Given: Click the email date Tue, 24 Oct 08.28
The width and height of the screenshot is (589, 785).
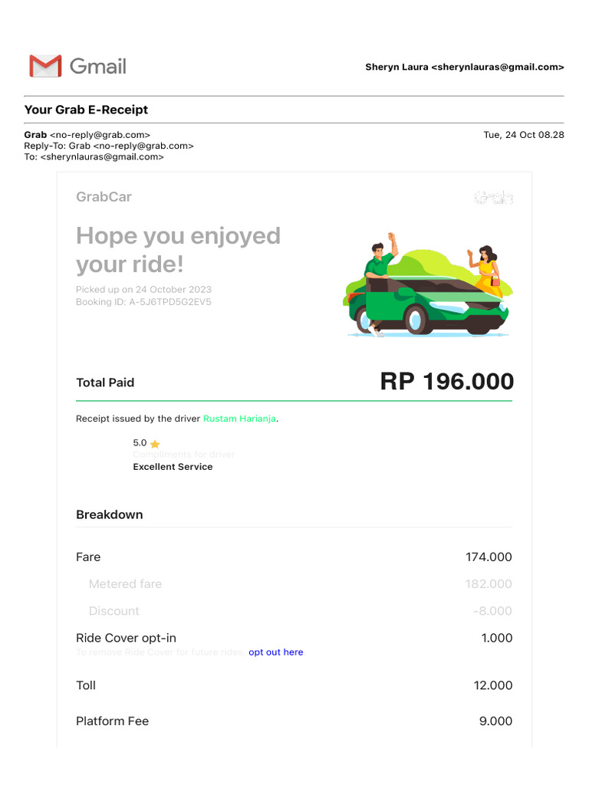Looking at the screenshot, I should click(x=523, y=135).
